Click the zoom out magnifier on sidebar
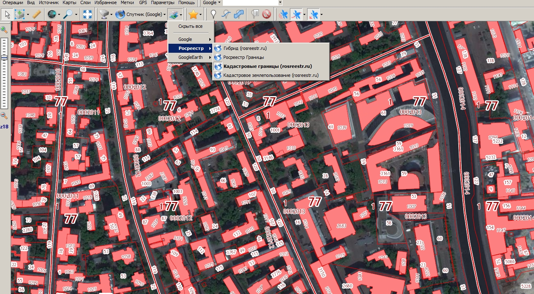The height and width of the screenshot is (294, 534). pyautogui.click(x=4, y=116)
